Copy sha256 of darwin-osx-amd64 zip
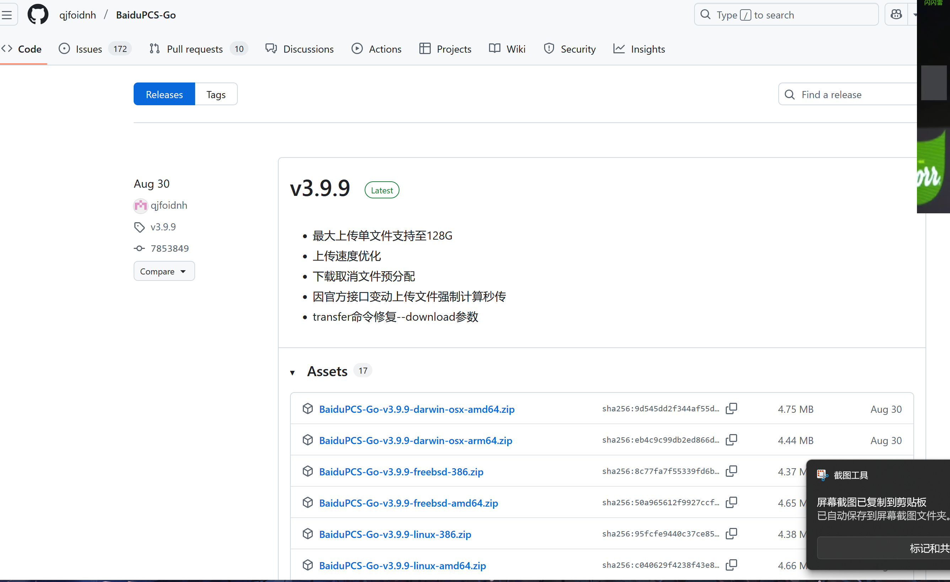Image resolution: width=950 pixels, height=582 pixels. point(731,409)
